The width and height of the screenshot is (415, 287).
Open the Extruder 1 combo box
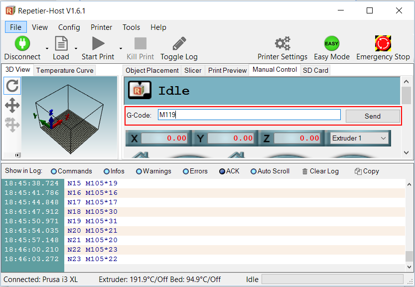(359, 138)
